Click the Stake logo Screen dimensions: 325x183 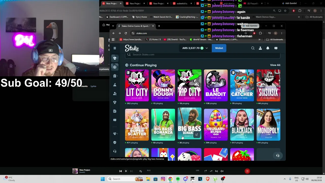tap(132, 48)
